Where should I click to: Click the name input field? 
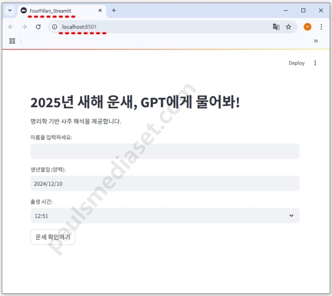tap(165, 151)
